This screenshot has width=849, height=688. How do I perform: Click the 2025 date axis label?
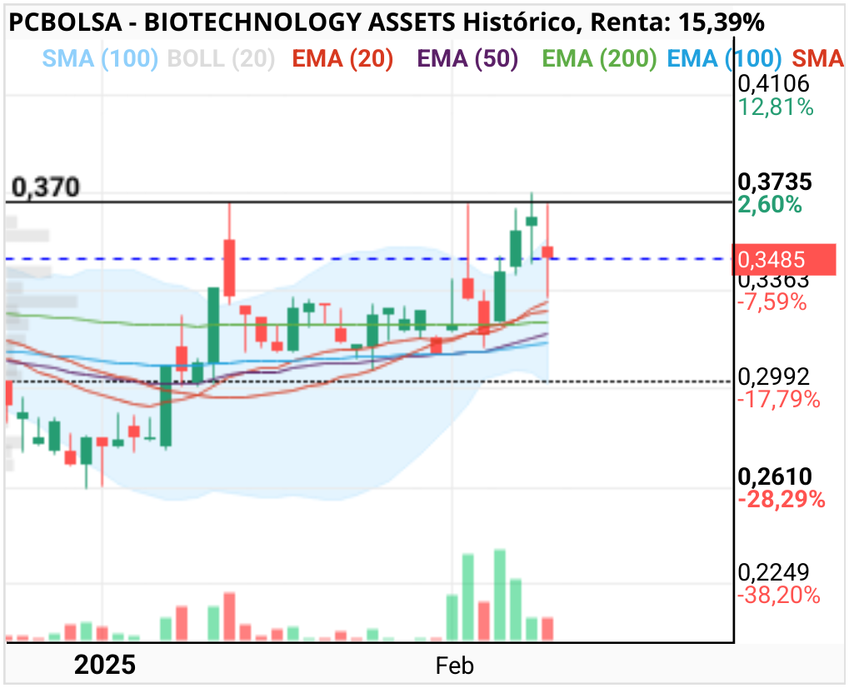(104, 665)
